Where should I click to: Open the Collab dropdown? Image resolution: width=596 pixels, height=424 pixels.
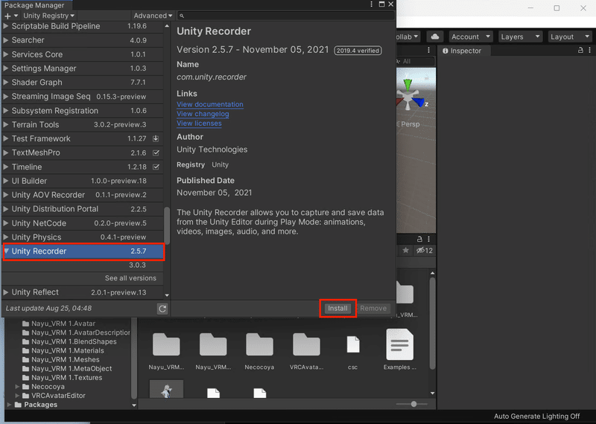[408, 36]
